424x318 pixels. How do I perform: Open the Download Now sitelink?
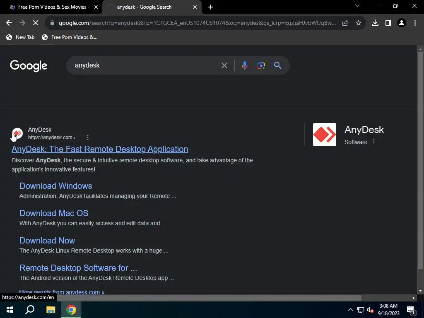[x=47, y=241]
